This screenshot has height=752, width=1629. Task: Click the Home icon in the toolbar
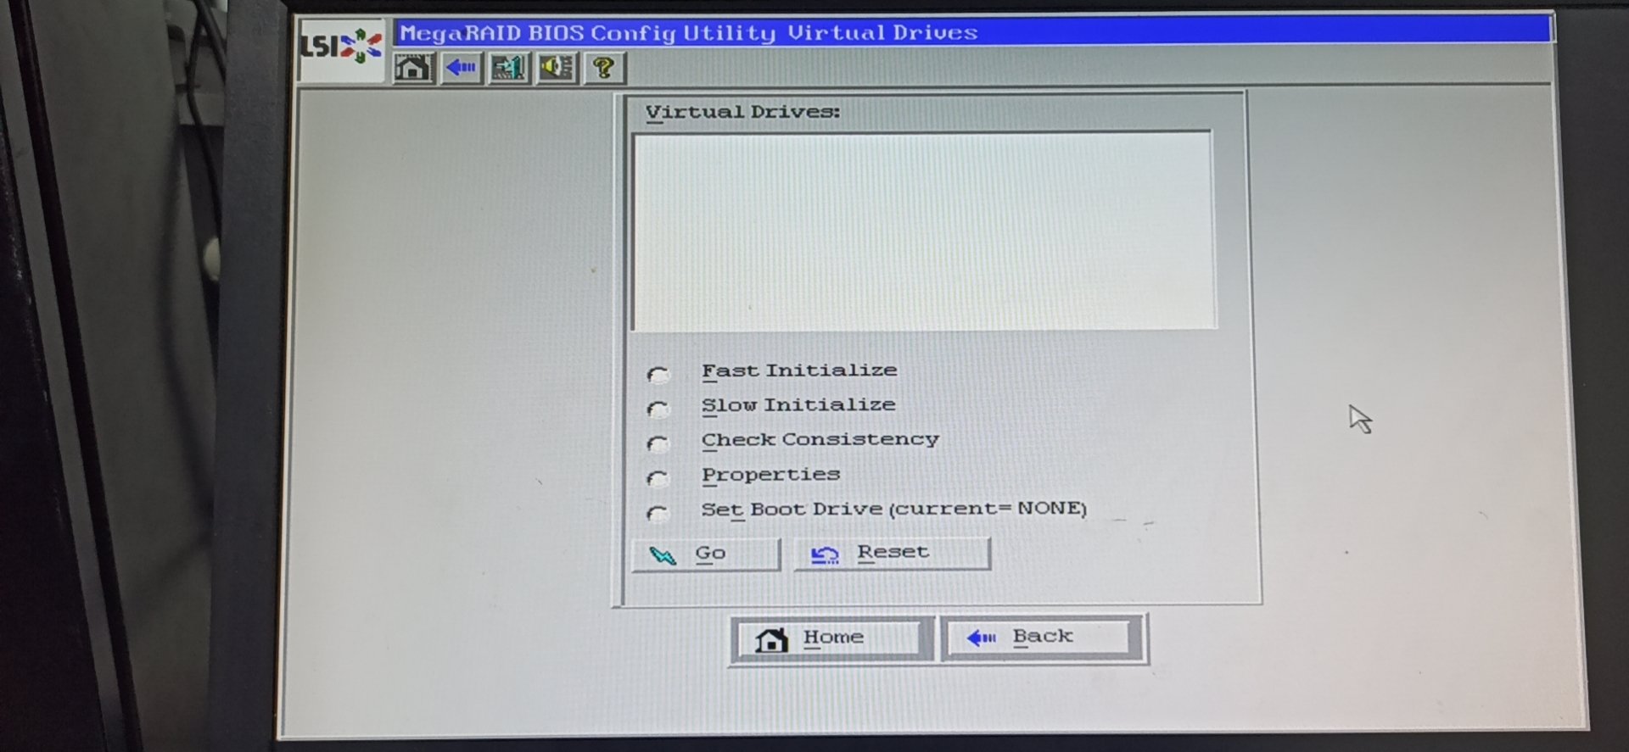click(414, 68)
